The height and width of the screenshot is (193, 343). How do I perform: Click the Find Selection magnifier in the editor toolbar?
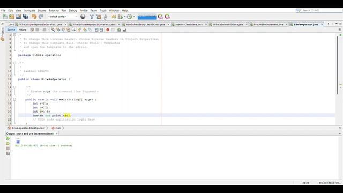(x=53, y=30)
